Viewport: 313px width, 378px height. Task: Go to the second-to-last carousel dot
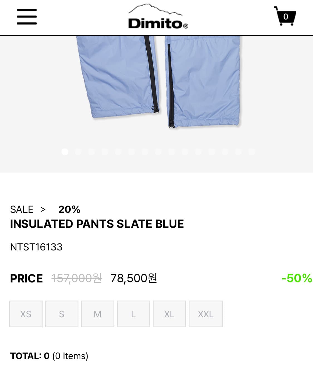point(238,152)
